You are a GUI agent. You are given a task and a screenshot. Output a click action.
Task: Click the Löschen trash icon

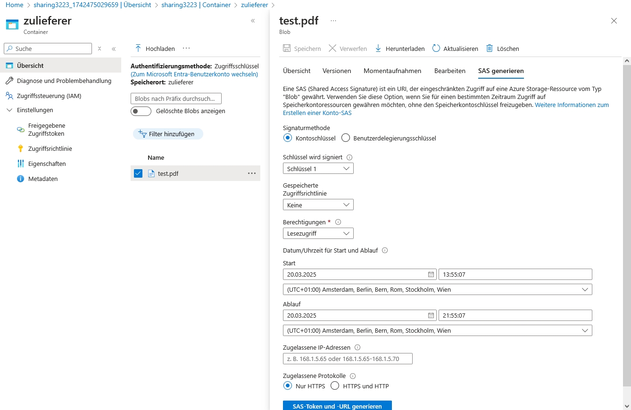[490, 49]
